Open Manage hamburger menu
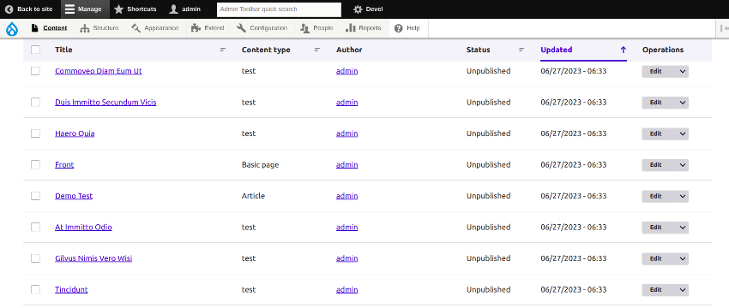729x308 pixels. click(69, 9)
